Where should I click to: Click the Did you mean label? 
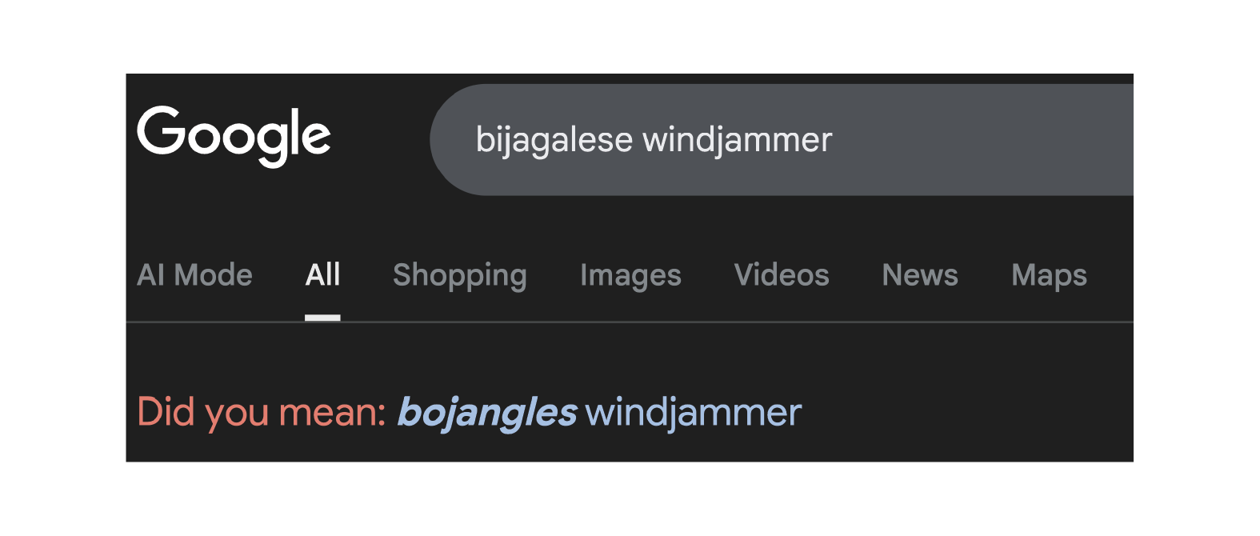point(262,413)
